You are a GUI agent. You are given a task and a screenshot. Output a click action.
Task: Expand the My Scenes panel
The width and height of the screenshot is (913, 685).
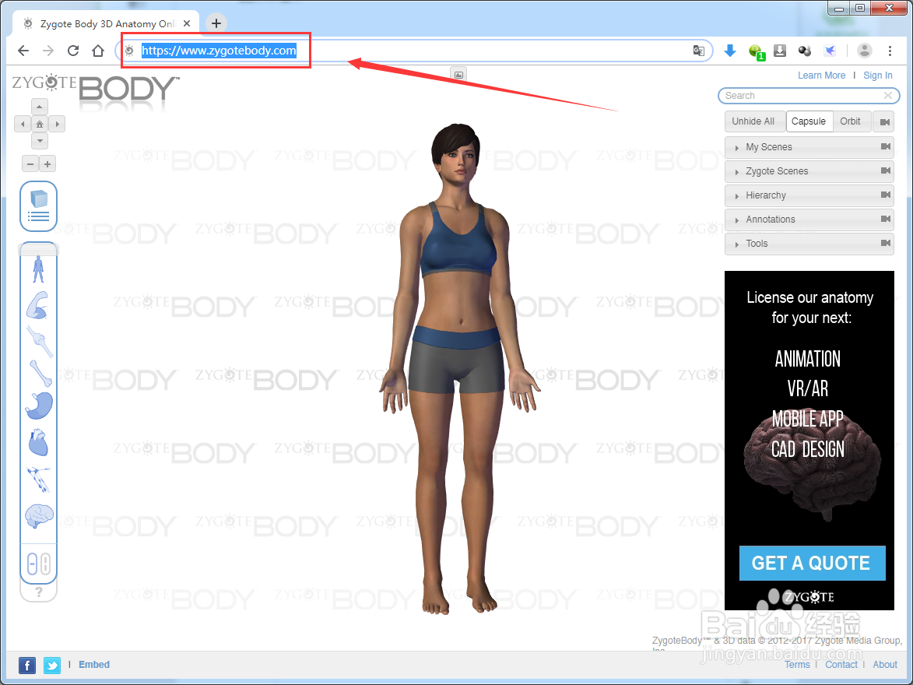point(809,147)
